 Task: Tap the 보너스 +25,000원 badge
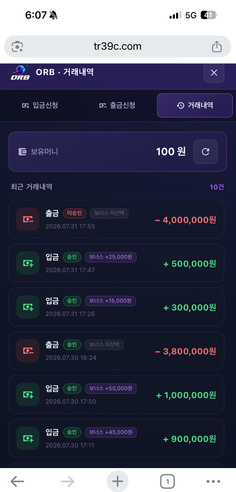111,257
